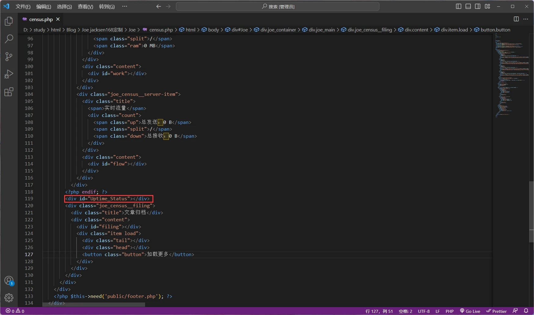
Task: Click the line 127 column 51 status
Action: (x=379, y=311)
